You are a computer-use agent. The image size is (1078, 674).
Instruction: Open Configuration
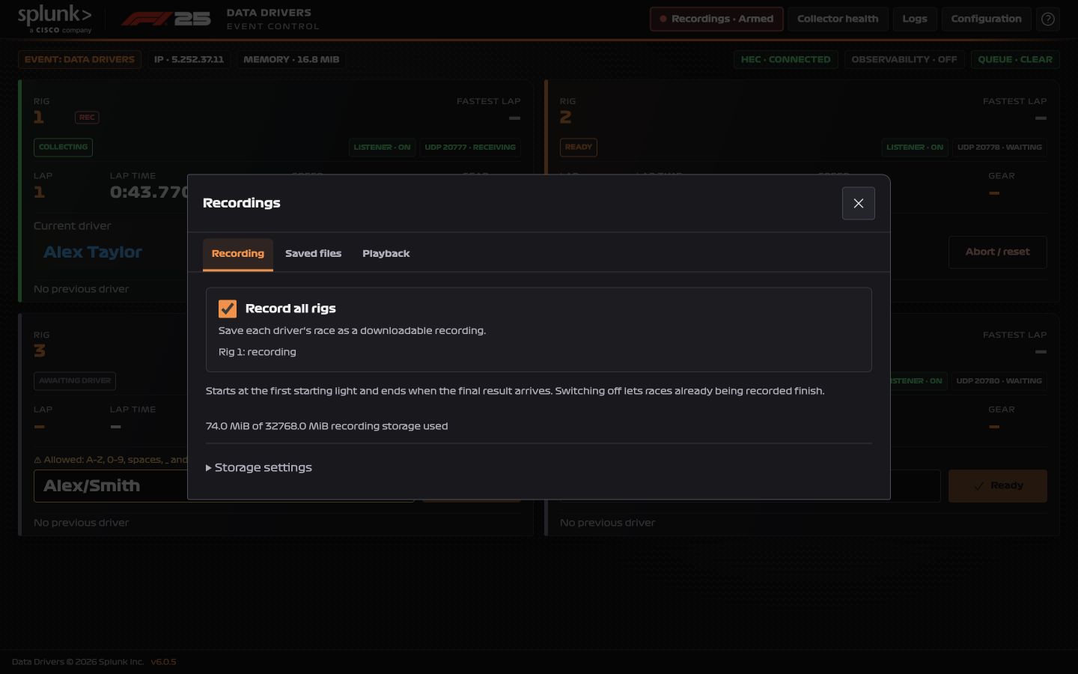point(986,19)
